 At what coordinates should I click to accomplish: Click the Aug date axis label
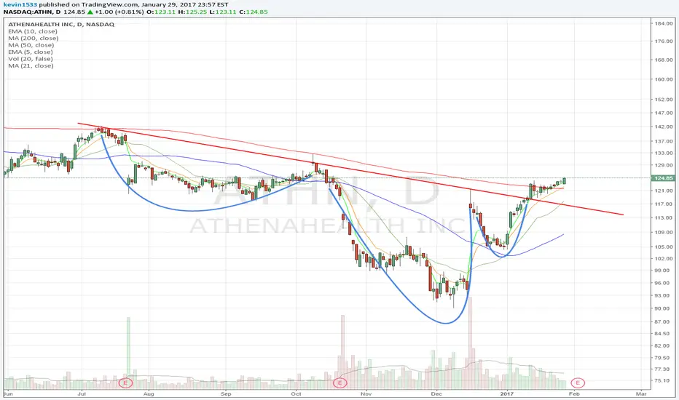(x=149, y=394)
